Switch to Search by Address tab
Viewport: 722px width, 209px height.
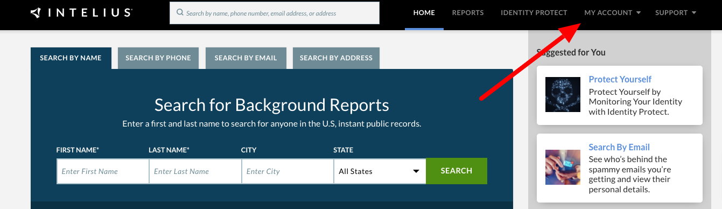(x=336, y=58)
